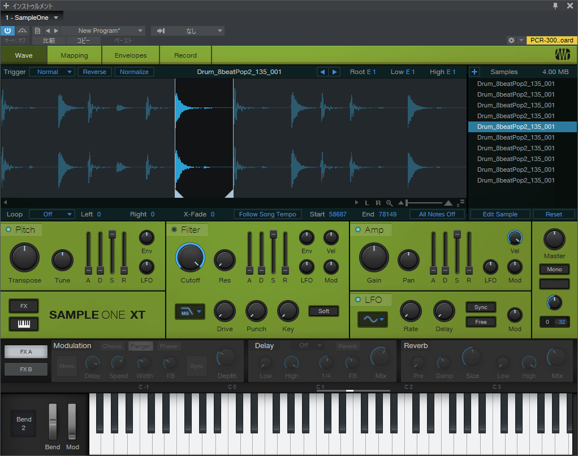Enable Mono mode under Master
578x456 pixels.
(x=554, y=270)
